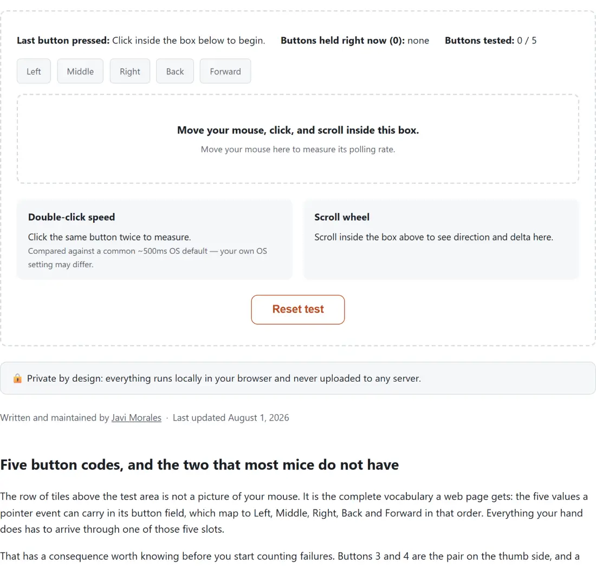Click the 'Private by design' notice banner
Screen dimensions: 596x568
pyautogui.click(x=298, y=378)
